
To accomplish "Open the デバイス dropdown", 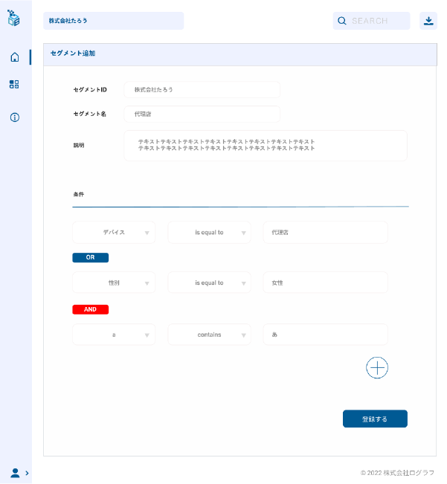I will 114,232.
